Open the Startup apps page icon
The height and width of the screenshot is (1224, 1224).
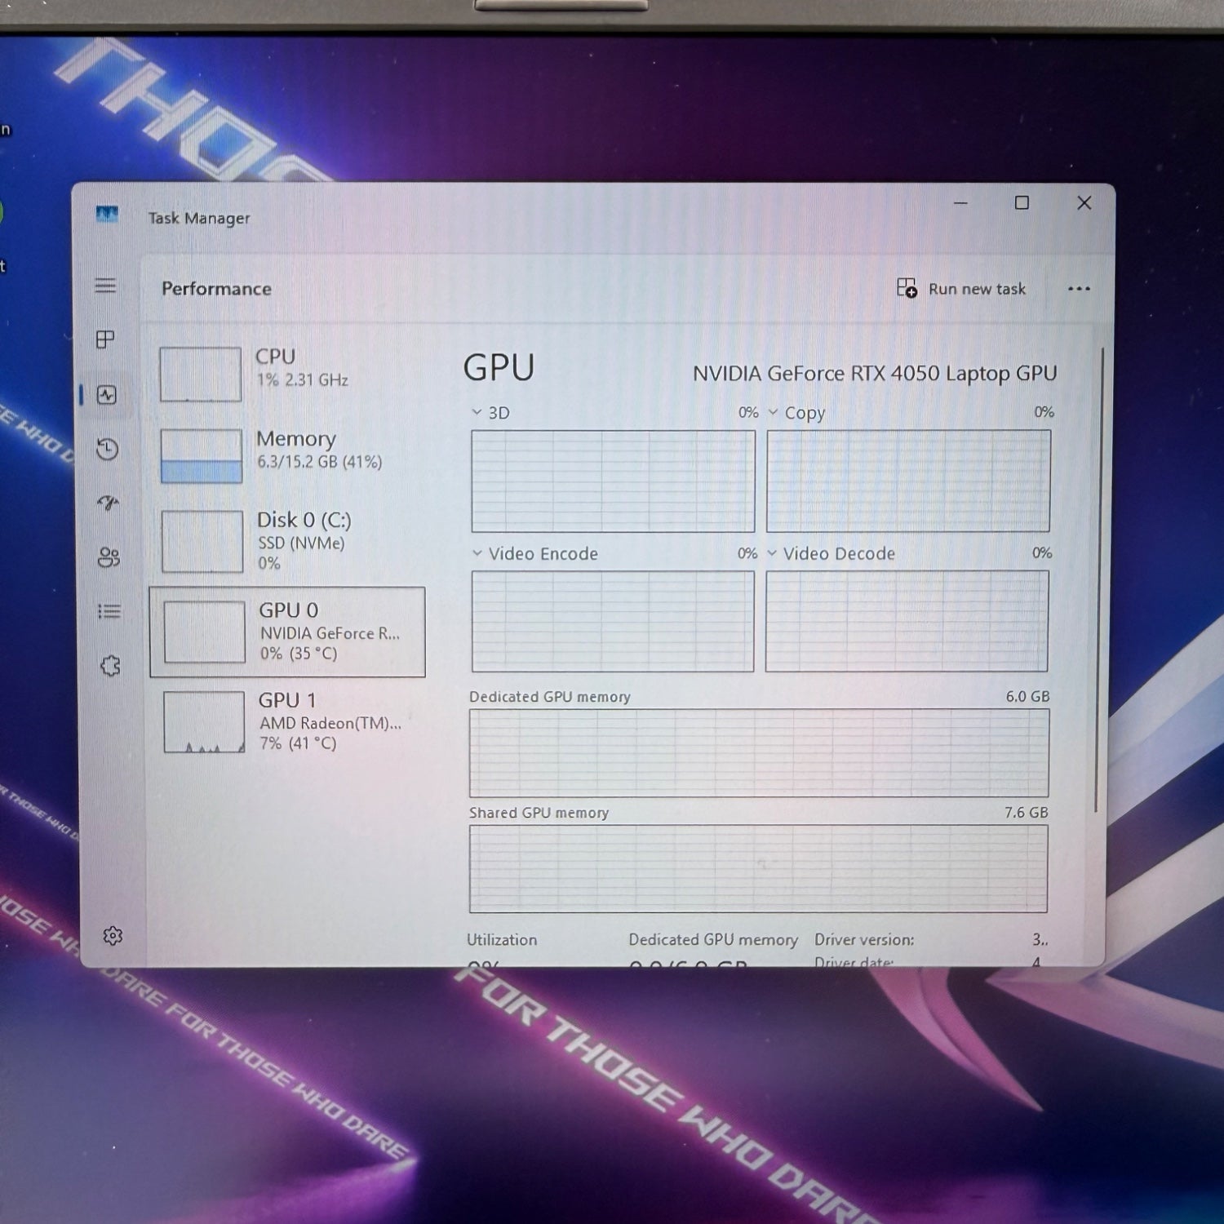click(108, 503)
